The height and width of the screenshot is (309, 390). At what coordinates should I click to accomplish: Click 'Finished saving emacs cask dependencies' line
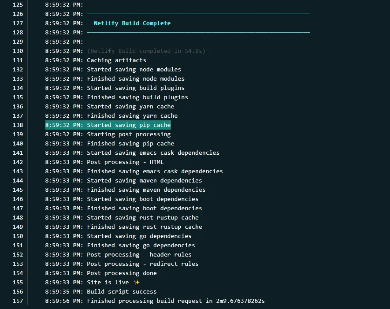pyautogui.click(x=134, y=171)
